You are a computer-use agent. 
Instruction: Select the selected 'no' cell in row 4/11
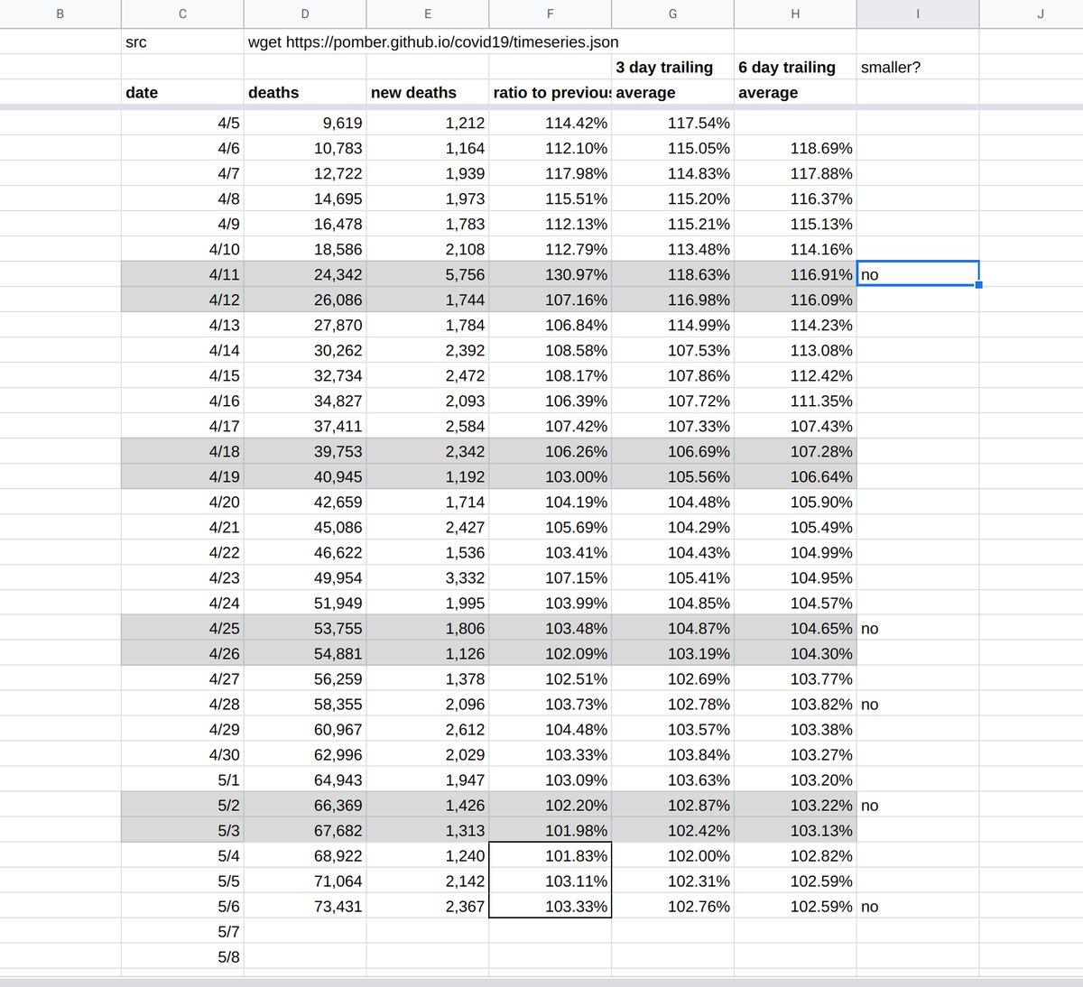click(918, 274)
